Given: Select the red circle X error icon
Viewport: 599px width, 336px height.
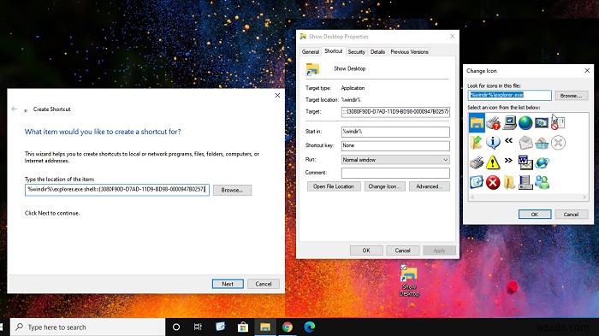Looking at the screenshot, I should pyautogui.click(x=493, y=182).
